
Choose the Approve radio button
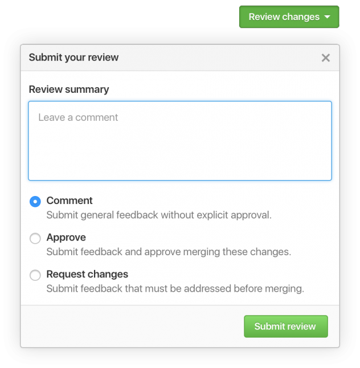pyautogui.click(x=35, y=239)
